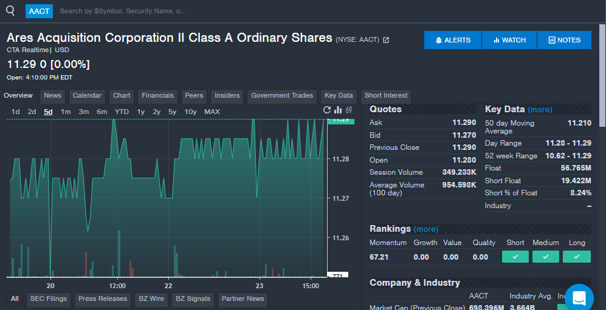Open the Key Data tab
The image size is (606, 310).
[x=339, y=96]
